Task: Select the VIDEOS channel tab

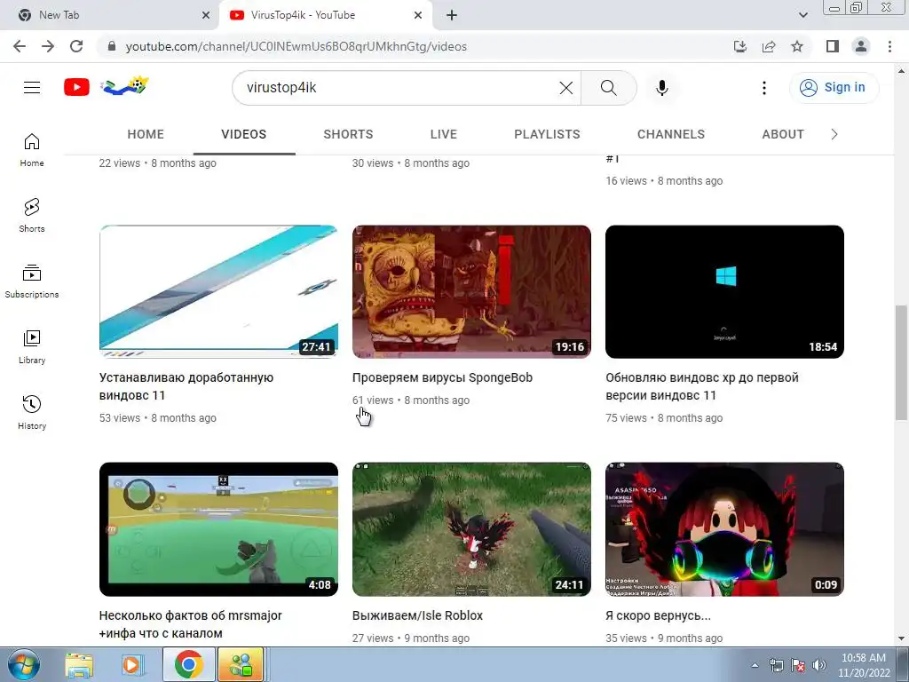Action: pos(244,135)
